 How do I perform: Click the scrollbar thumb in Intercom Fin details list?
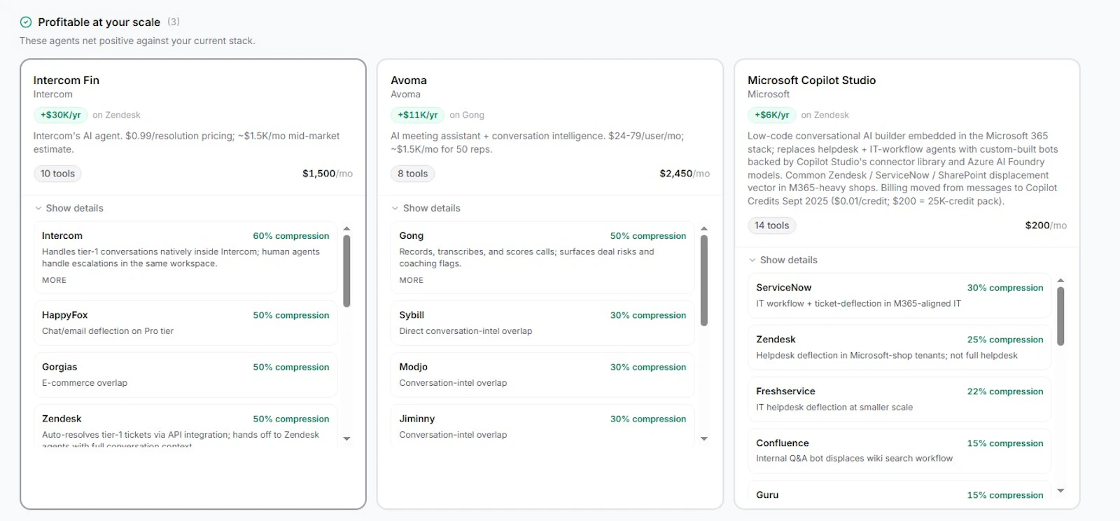(346, 271)
